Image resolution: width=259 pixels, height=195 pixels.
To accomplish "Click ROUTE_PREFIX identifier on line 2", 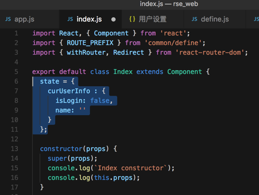I will pyautogui.click(x=90, y=43).
